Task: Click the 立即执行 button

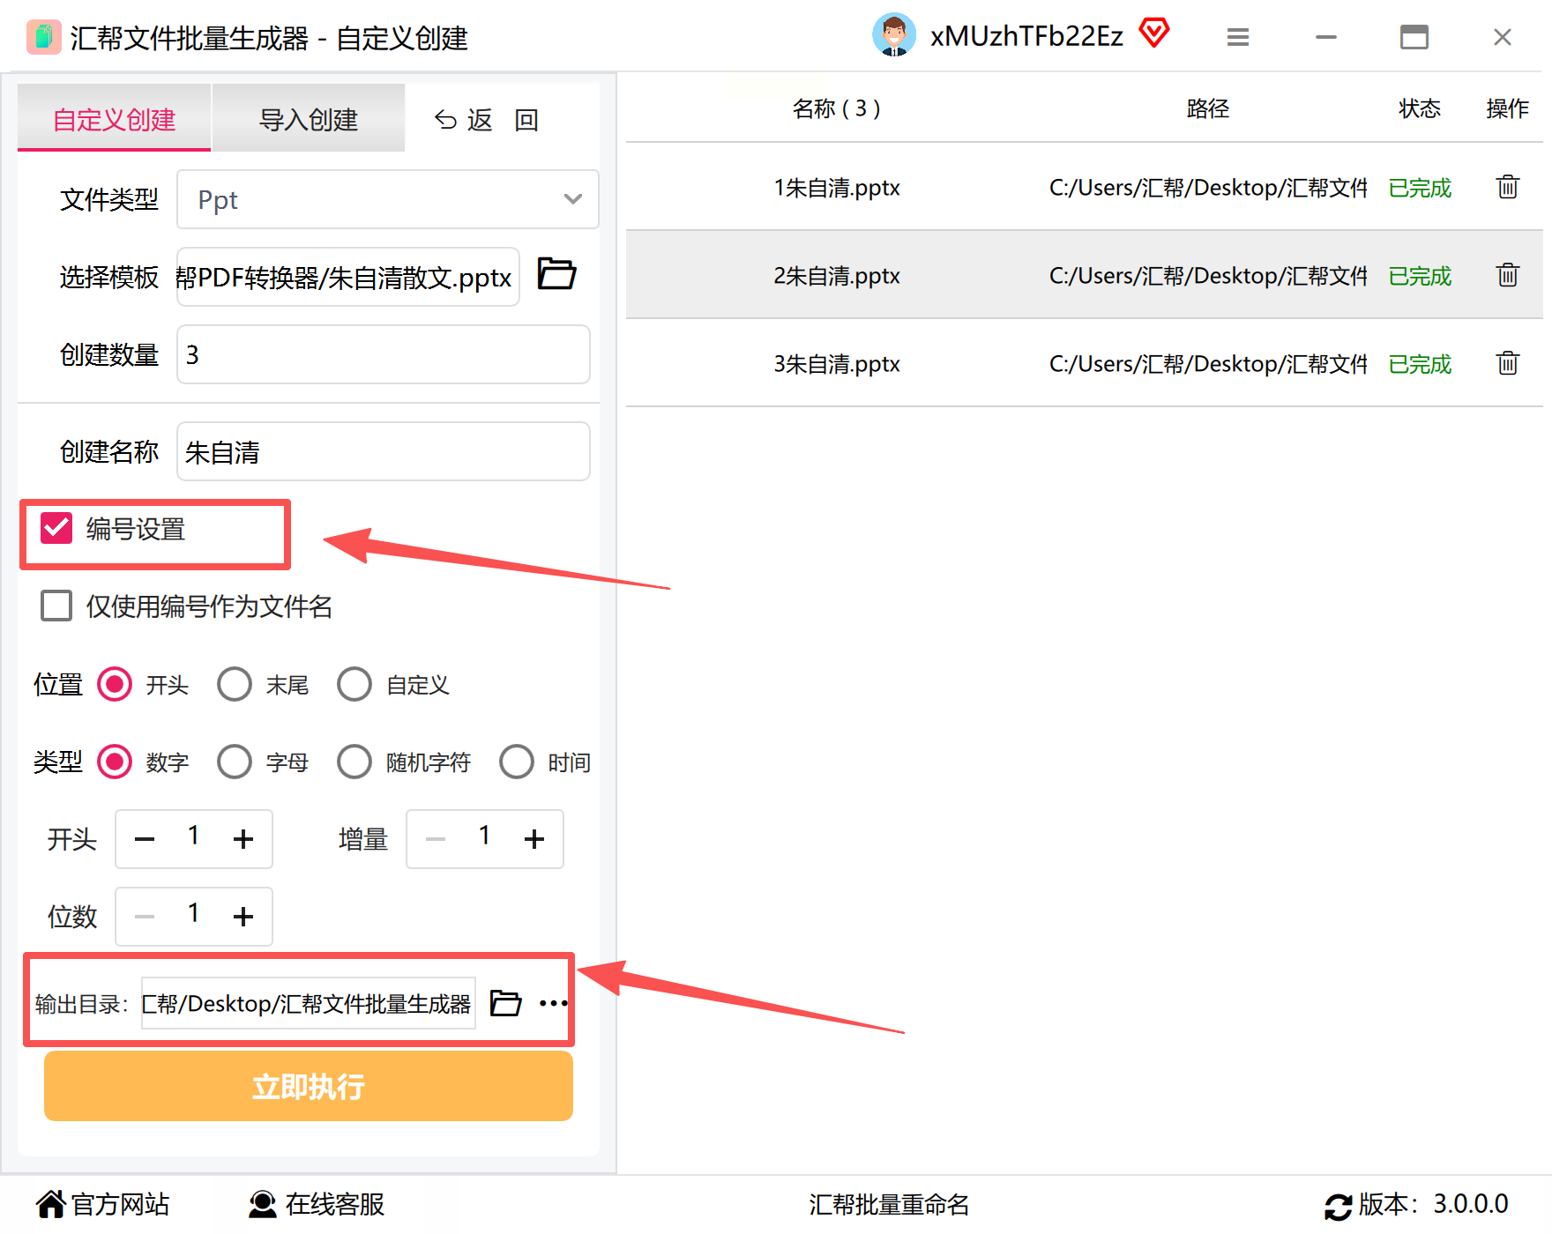Action: [x=309, y=1086]
